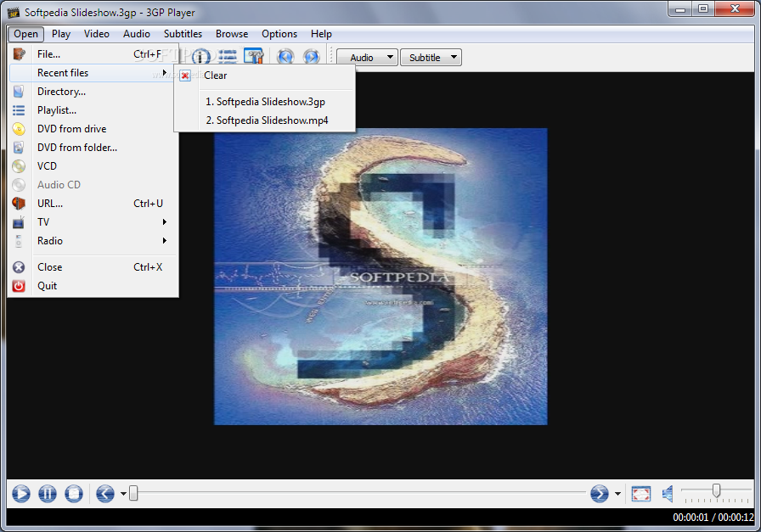This screenshot has width=761, height=532.
Task: Select DVD from folder... entry
Action: [x=93, y=148]
